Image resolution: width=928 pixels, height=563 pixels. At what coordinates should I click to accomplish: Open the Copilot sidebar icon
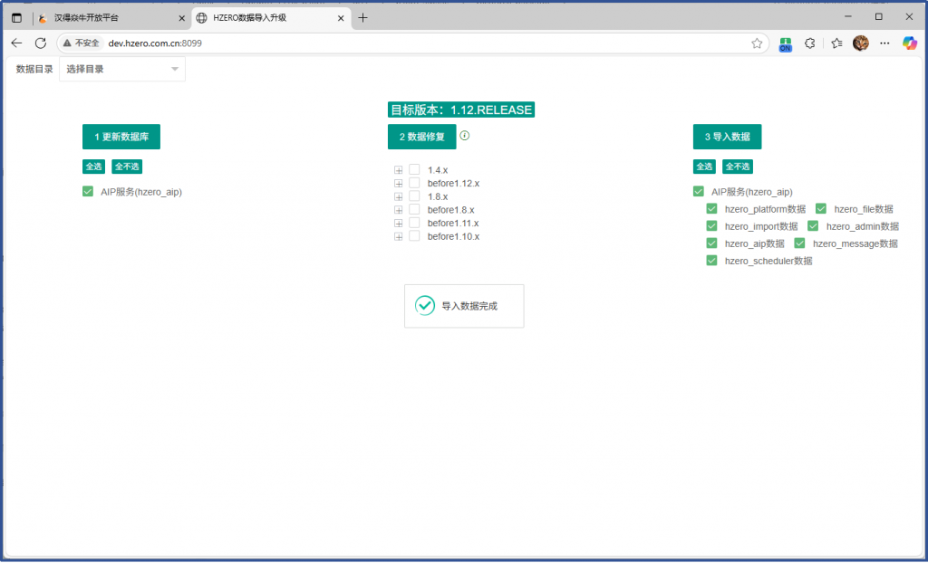[910, 43]
